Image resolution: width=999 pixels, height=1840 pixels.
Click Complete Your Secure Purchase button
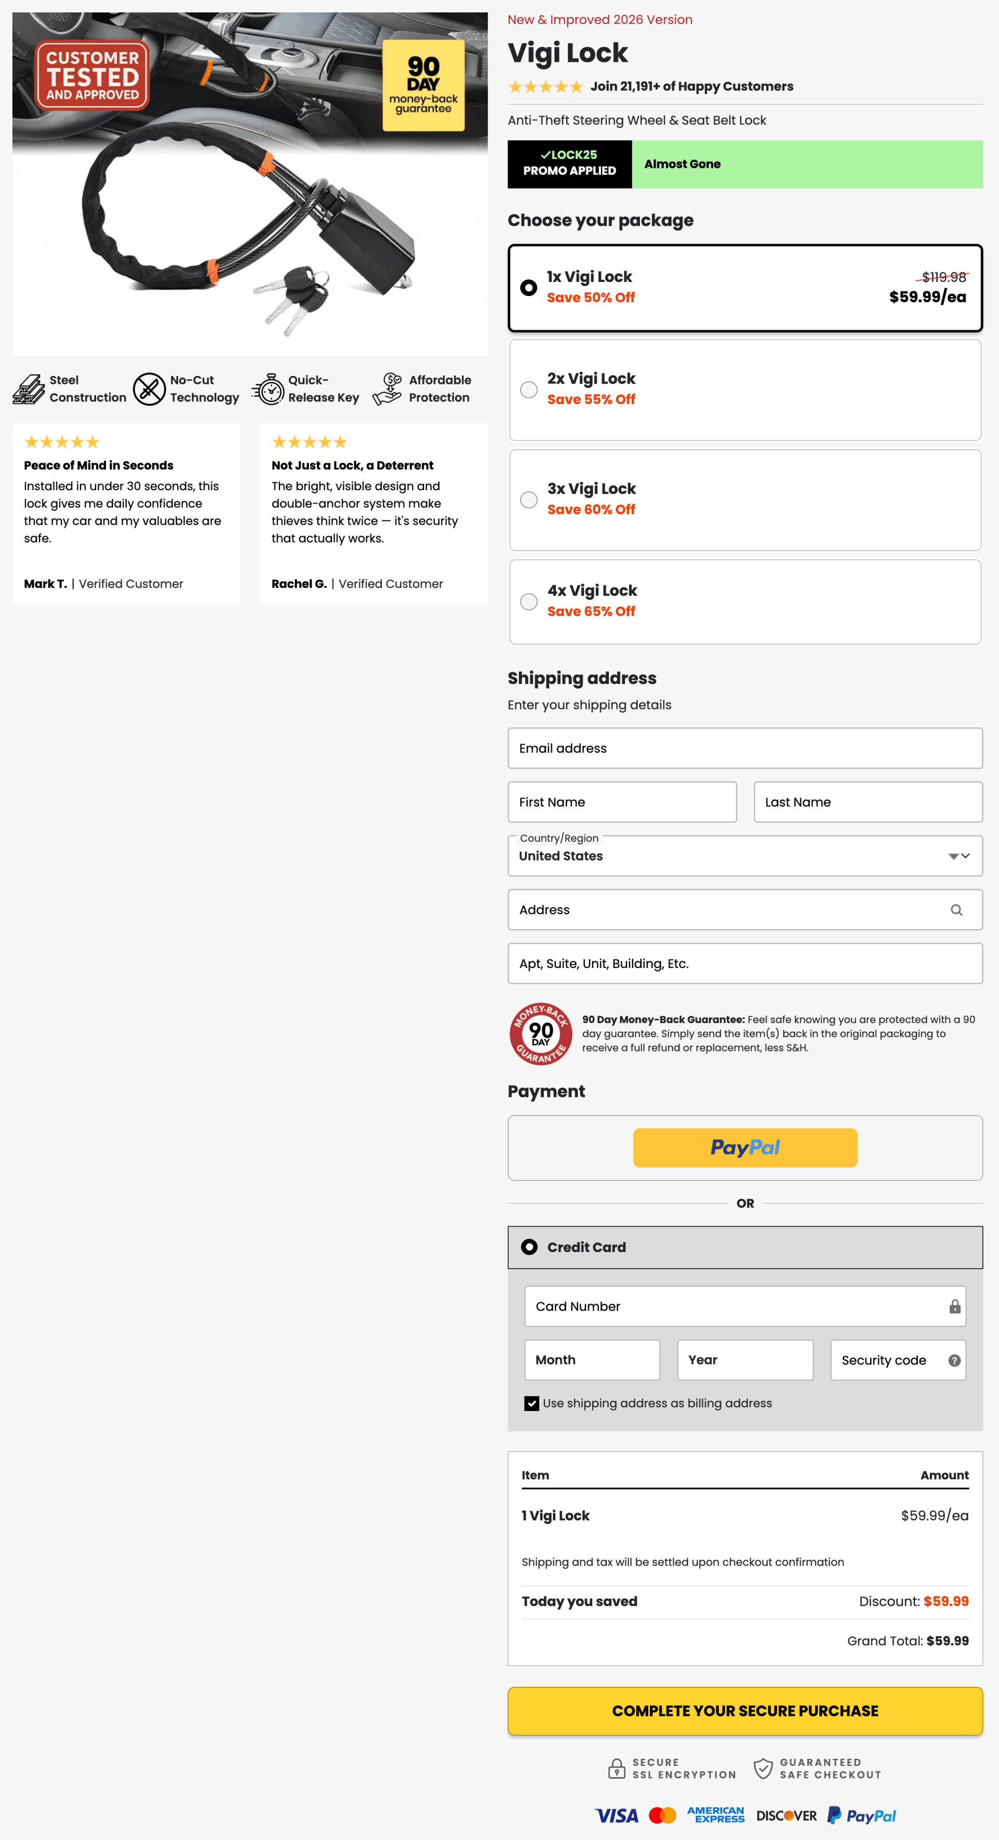point(745,1711)
